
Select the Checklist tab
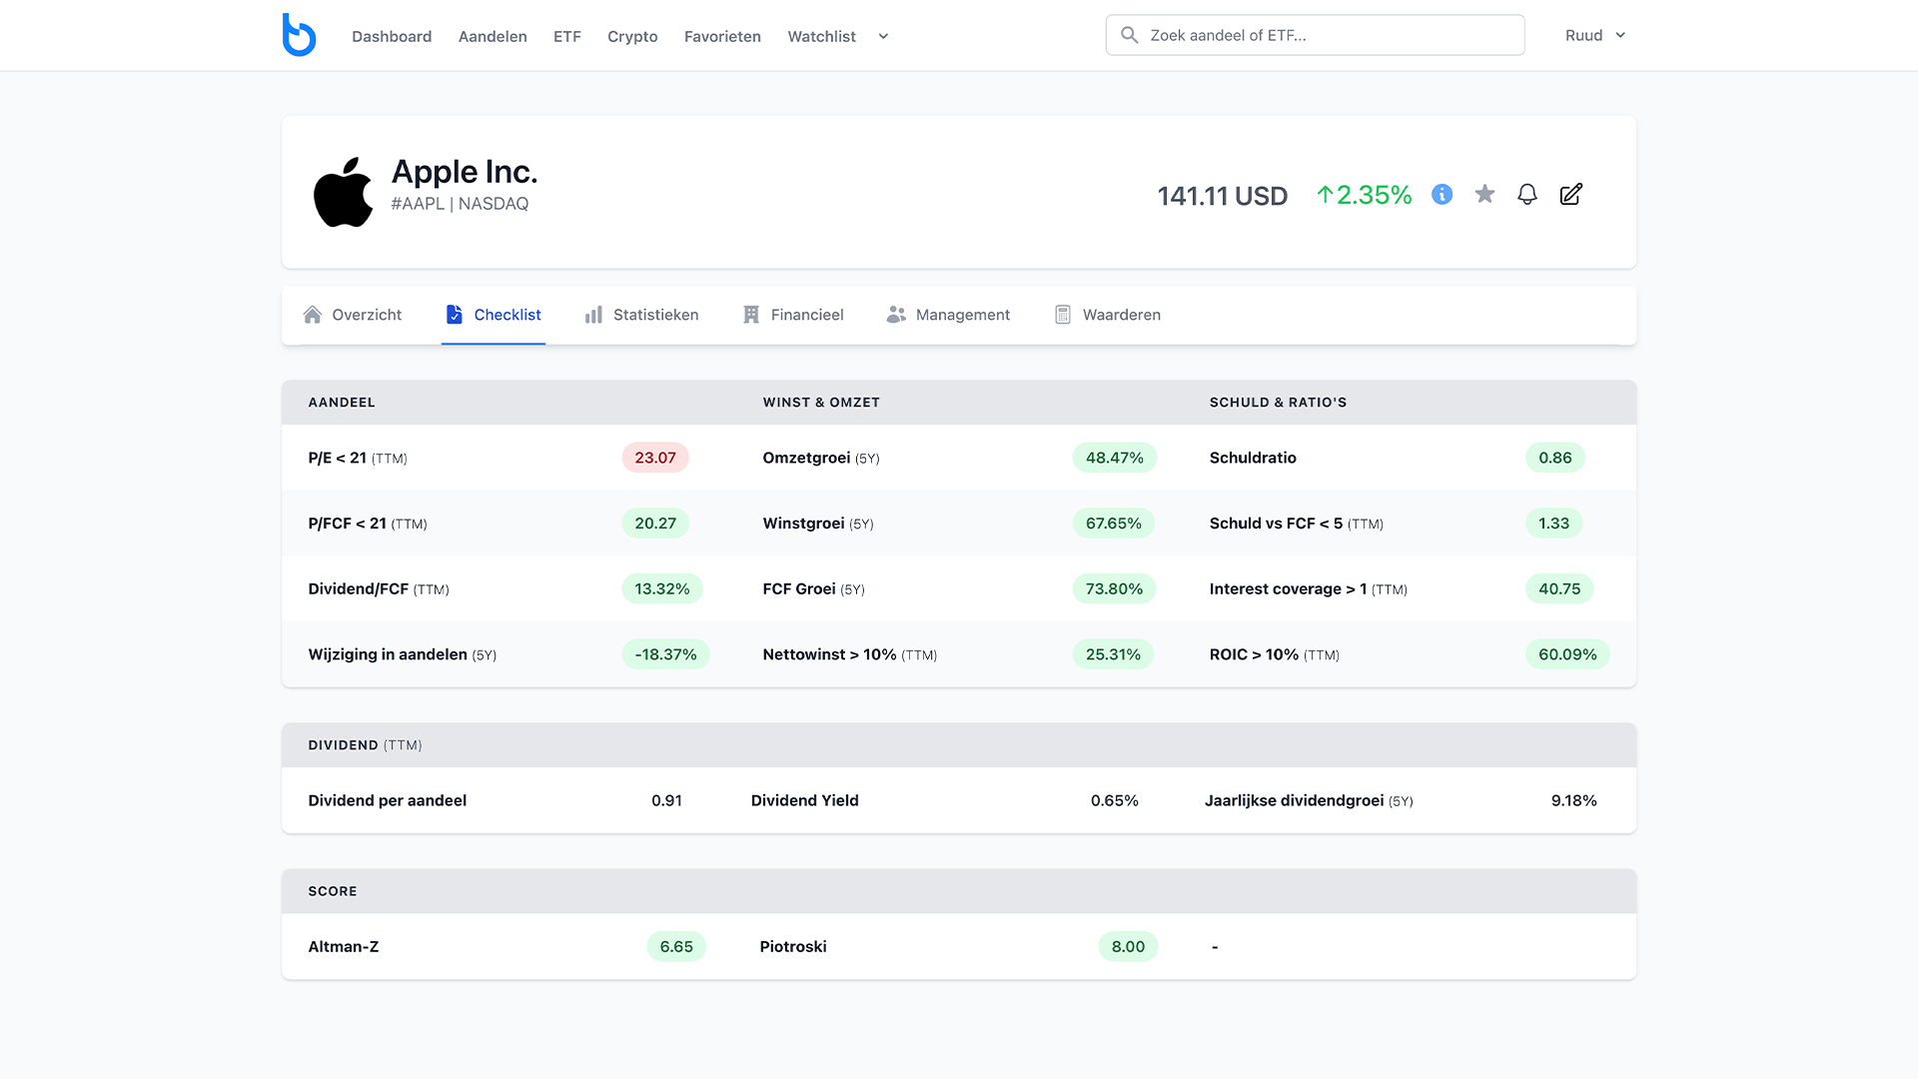(x=493, y=315)
